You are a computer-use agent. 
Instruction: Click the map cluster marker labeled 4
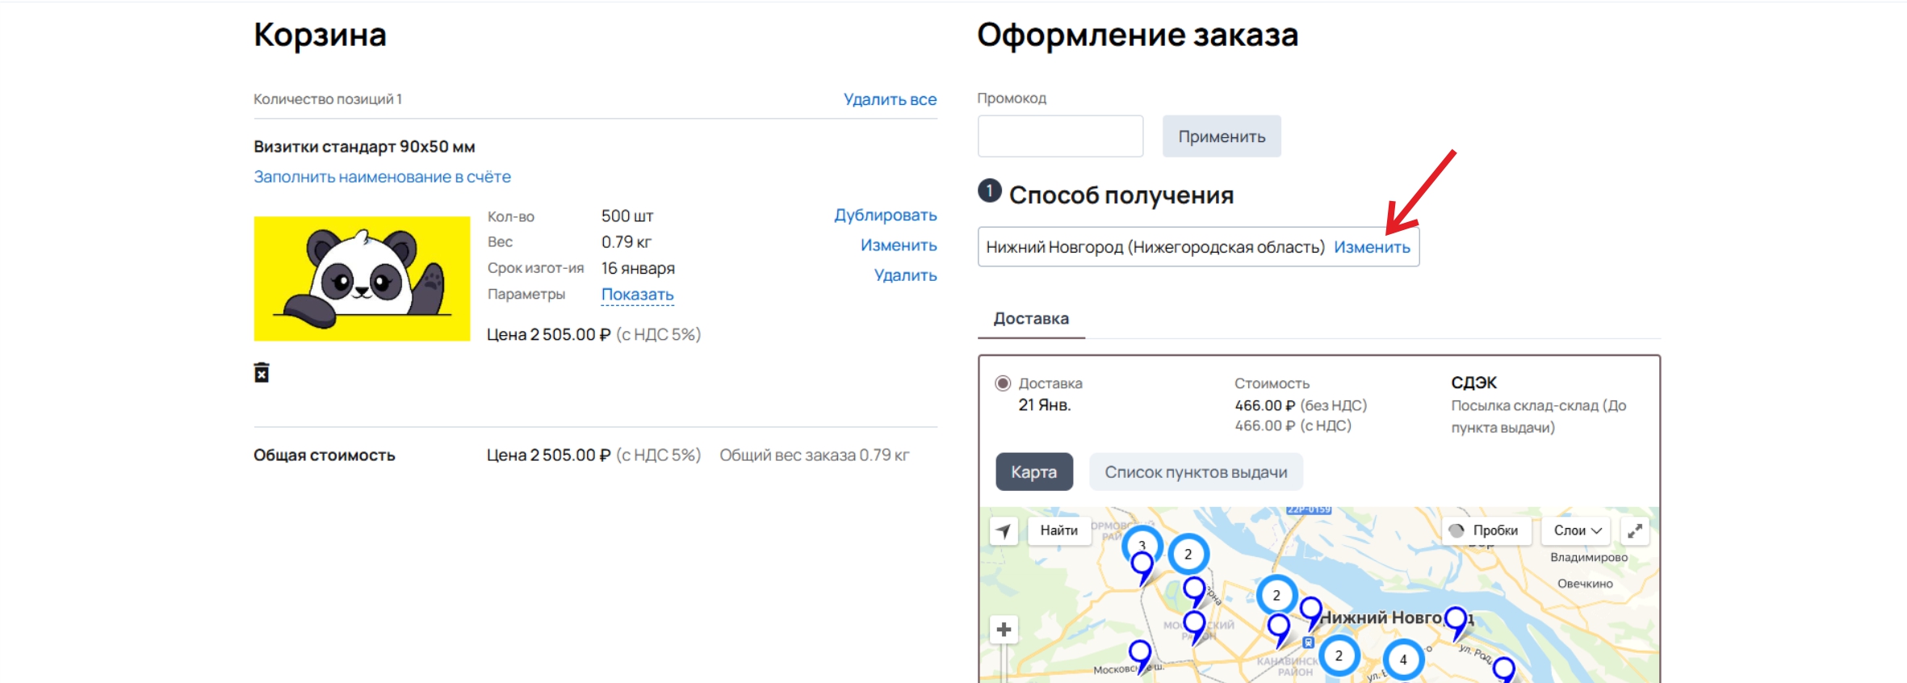point(1403,660)
